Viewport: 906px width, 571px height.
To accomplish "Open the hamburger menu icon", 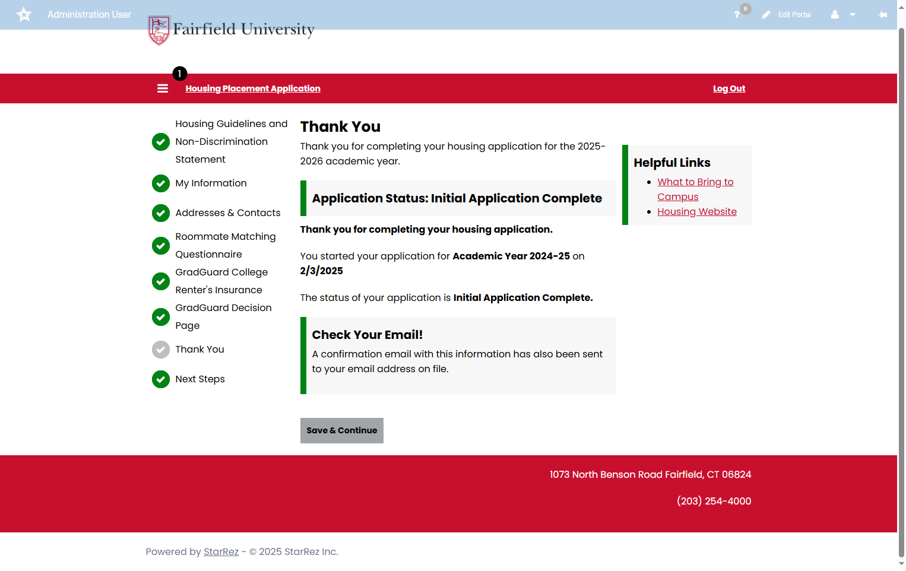I will point(163,88).
